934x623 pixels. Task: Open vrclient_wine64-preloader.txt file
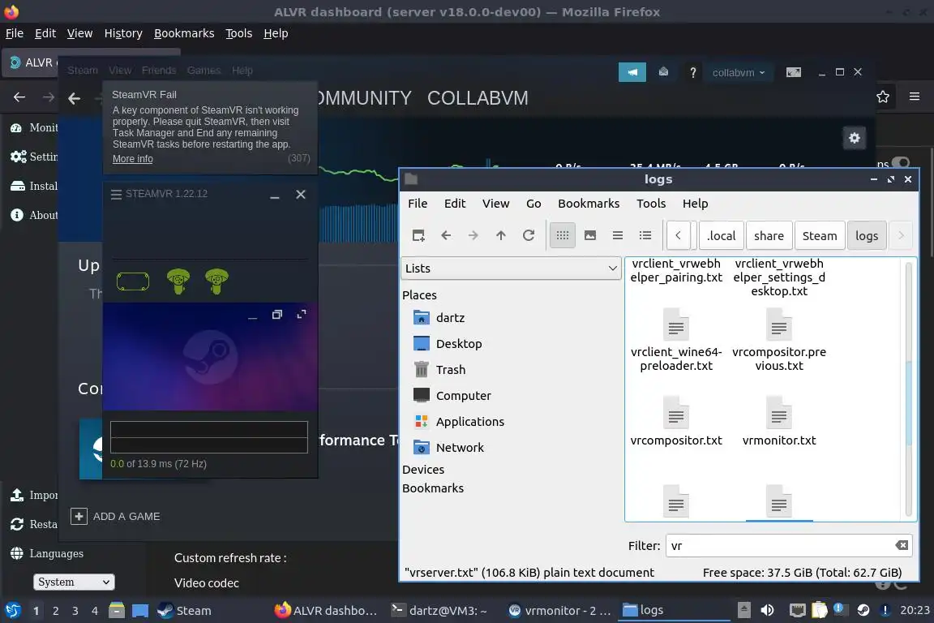676,340
